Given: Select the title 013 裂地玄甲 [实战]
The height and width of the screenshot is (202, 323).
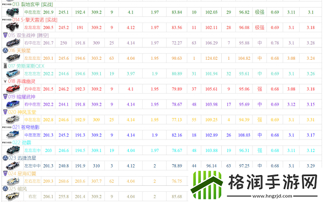Looking at the screenshot, I should click(x=32, y=4).
